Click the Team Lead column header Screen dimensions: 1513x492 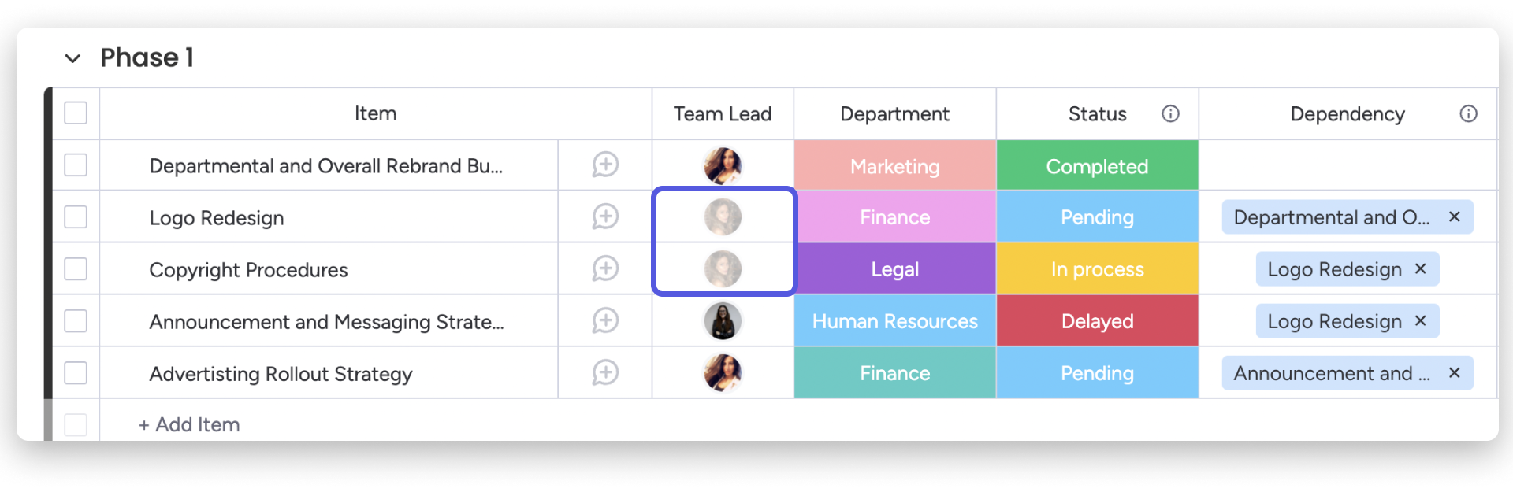(x=723, y=113)
